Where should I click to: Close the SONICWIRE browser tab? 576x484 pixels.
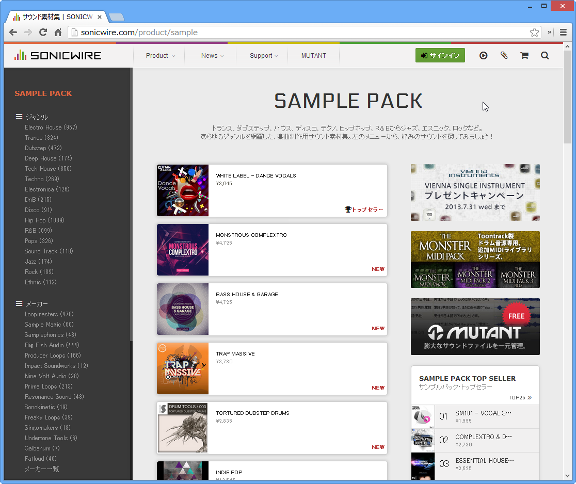100,17
